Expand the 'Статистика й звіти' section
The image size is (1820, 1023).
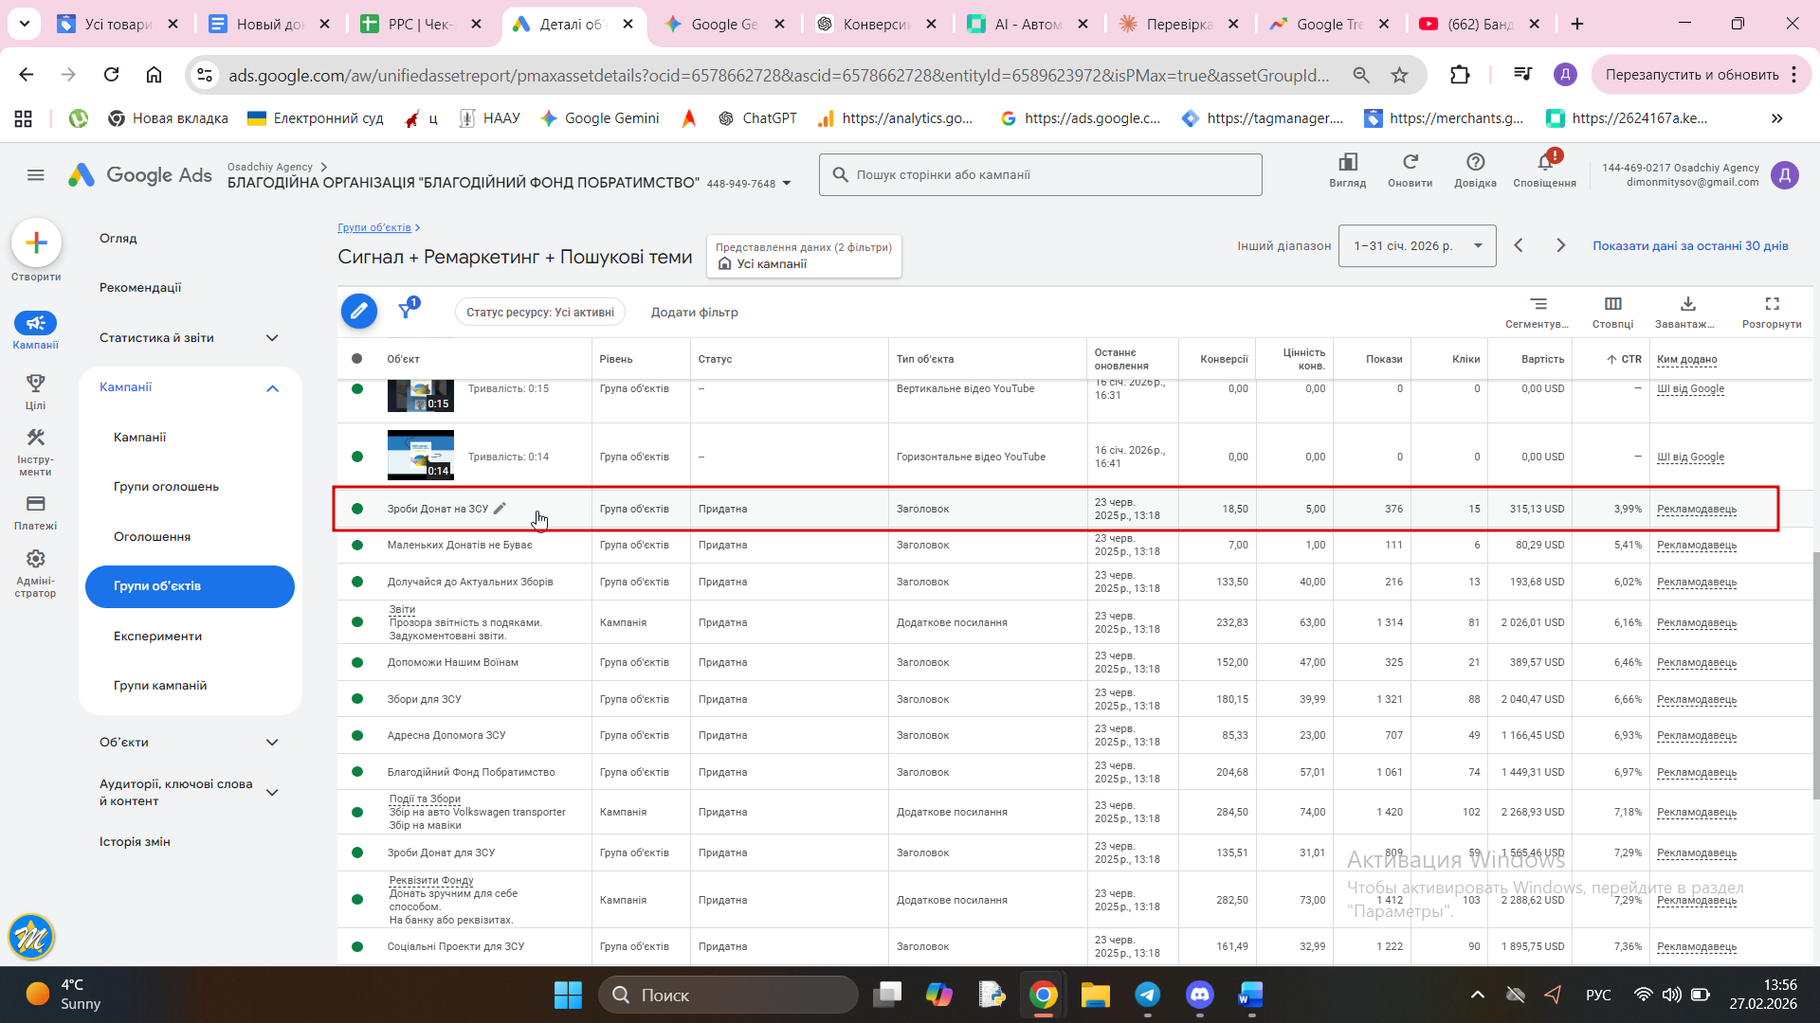(x=272, y=338)
